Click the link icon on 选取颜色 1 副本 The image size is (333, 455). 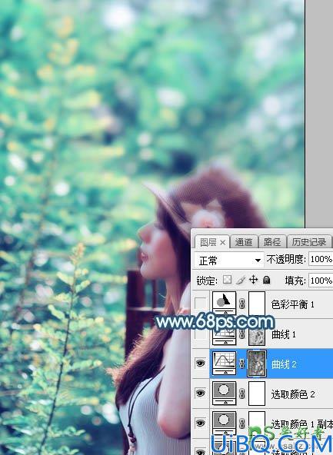pos(241,423)
